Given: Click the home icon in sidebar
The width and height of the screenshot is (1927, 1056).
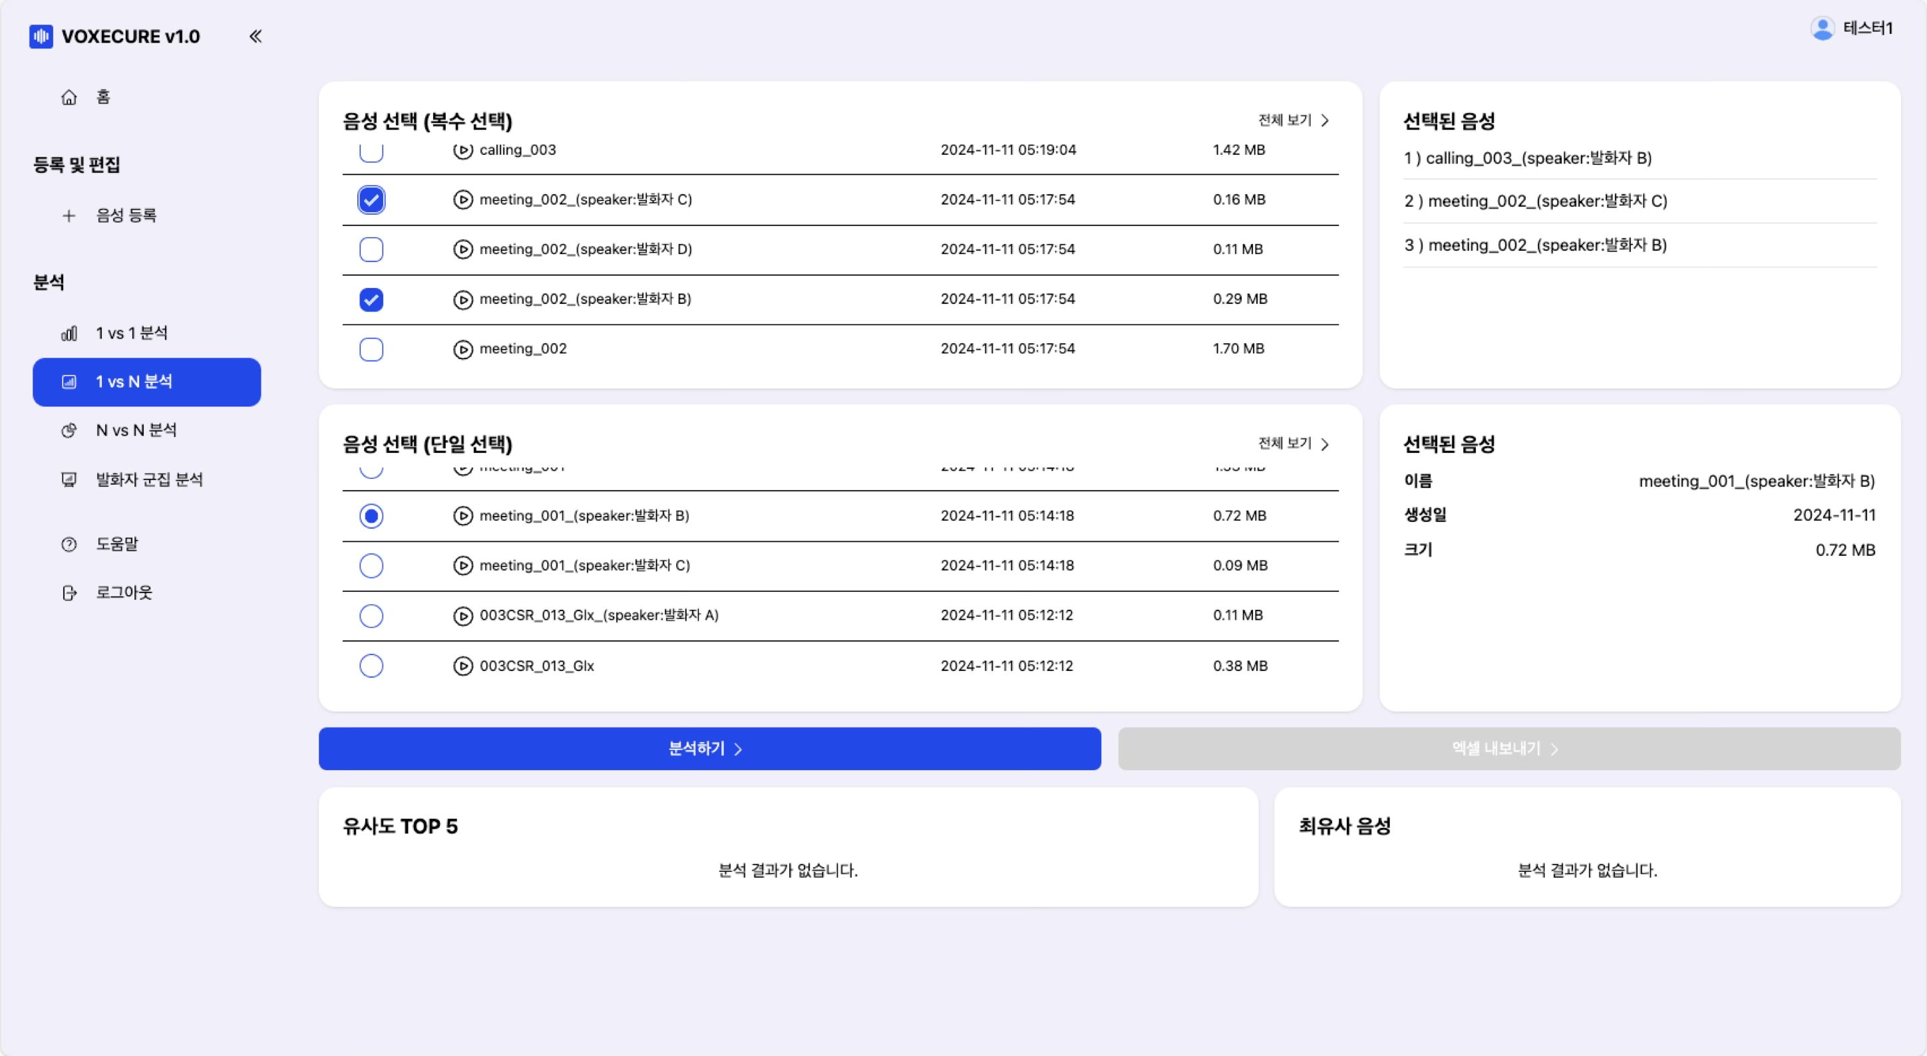Looking at the screenshot, I should (69, 97).
